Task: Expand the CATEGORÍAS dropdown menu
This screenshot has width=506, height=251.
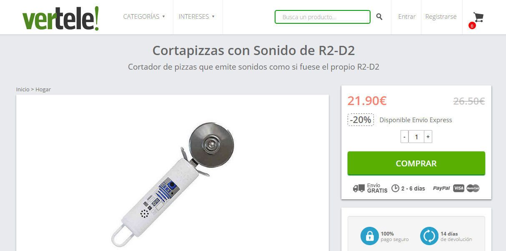Action: tap(144, 17)
